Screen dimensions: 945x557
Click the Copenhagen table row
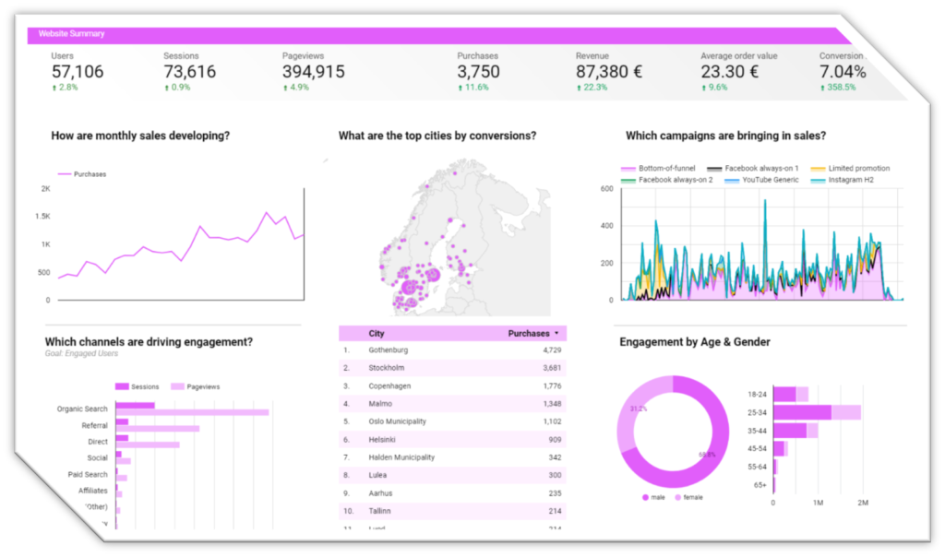[452, 386]
